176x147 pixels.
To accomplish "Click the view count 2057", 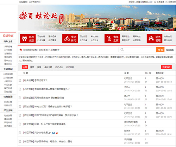I will [x=147, y=134].
